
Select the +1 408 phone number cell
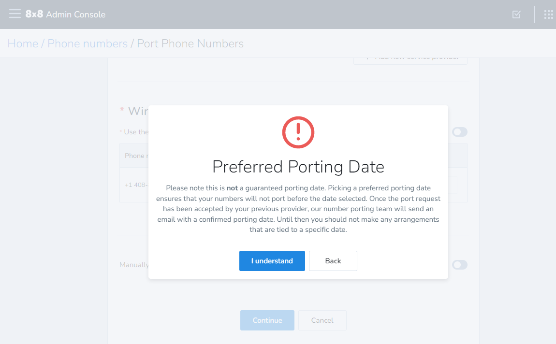tap(136, 185)
